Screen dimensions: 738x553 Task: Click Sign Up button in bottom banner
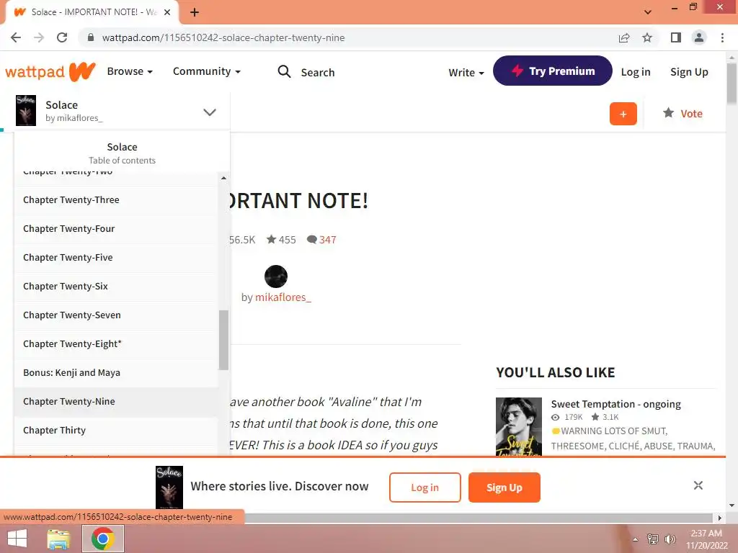504,487
